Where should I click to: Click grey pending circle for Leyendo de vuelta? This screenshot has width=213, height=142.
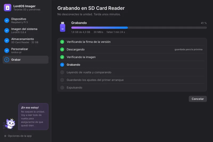click(x=62, y=72)
